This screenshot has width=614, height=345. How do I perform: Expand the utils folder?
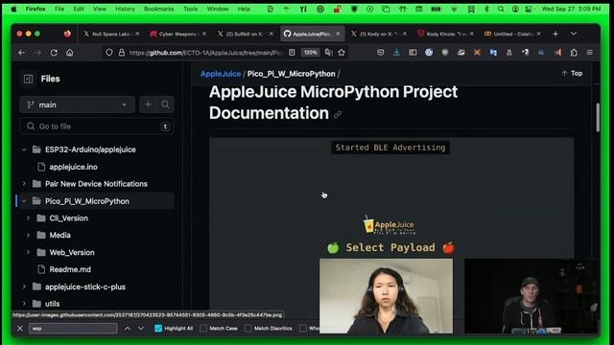coord(24,304)
